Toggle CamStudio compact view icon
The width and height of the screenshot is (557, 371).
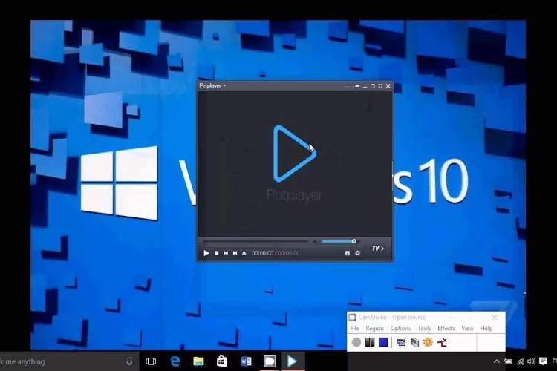coord(401,342)
